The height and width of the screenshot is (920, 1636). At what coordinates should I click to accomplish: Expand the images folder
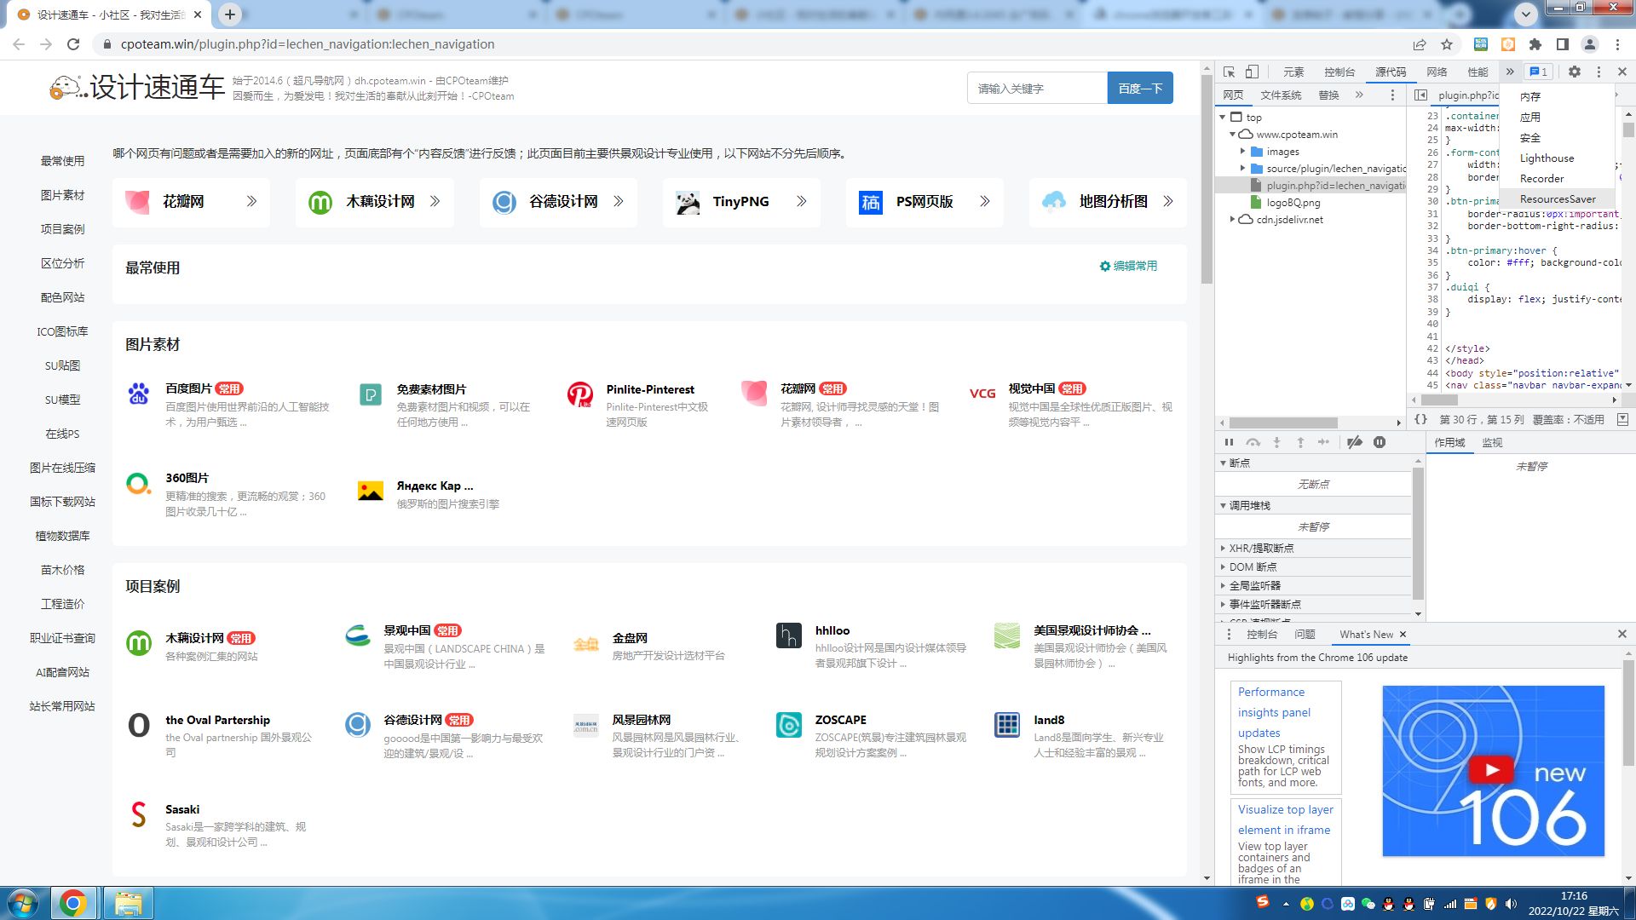[x=1242, y=151]
